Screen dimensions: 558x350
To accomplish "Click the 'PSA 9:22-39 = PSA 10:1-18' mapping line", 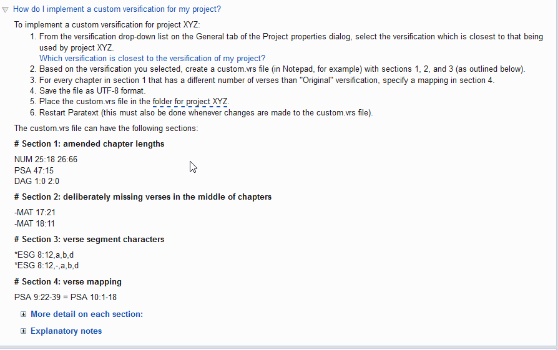I will point(66,298).
